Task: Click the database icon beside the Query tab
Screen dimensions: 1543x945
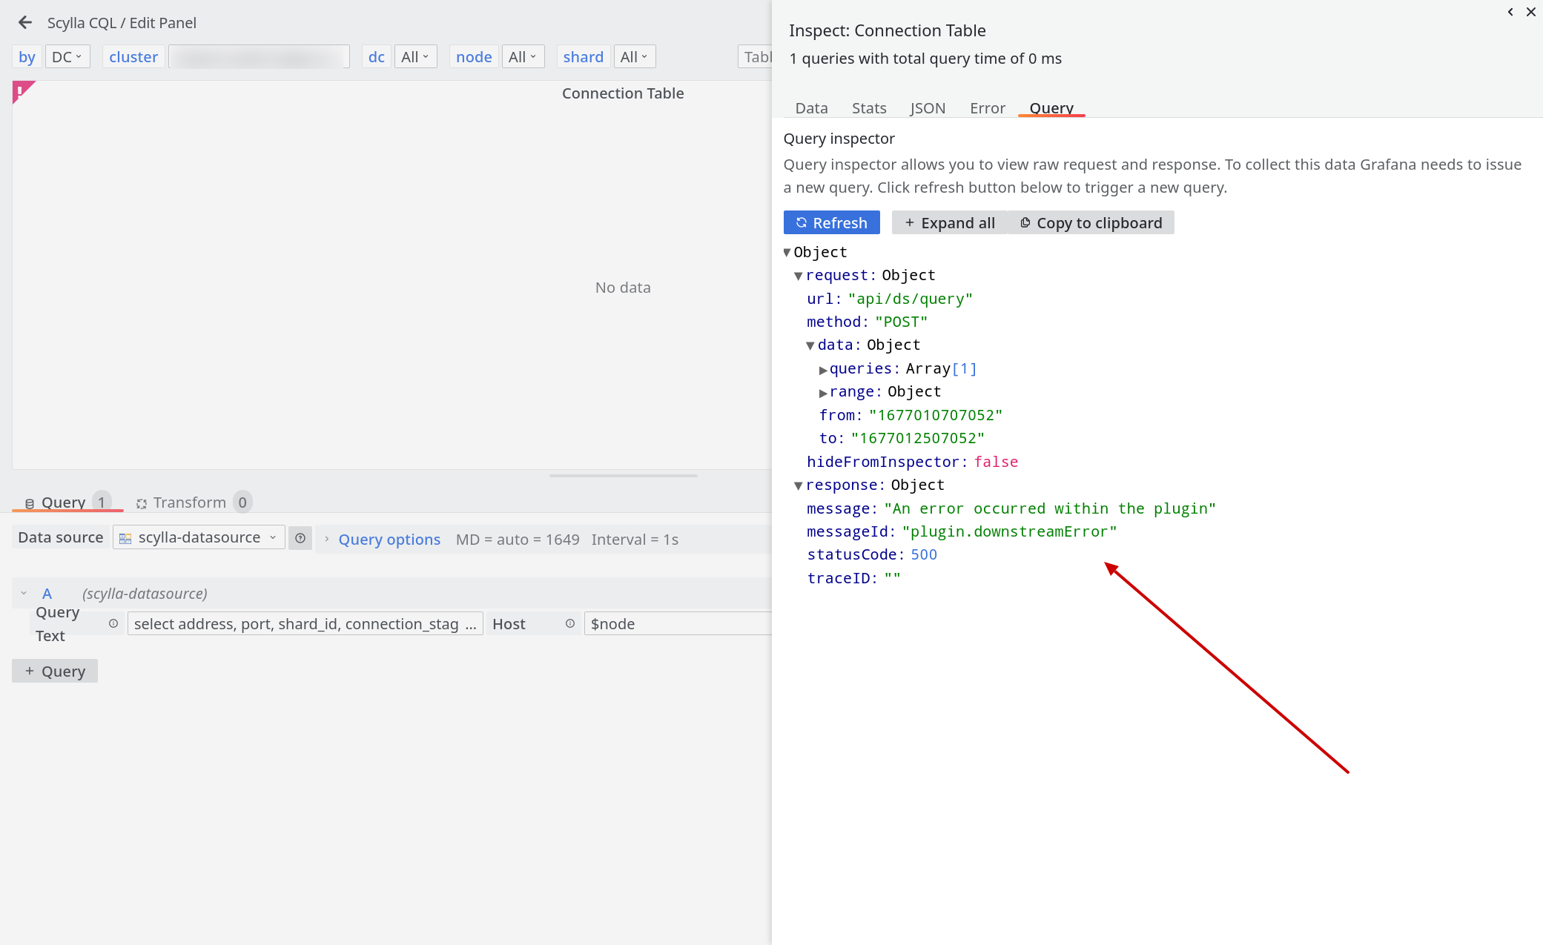Action: [30, 502]
